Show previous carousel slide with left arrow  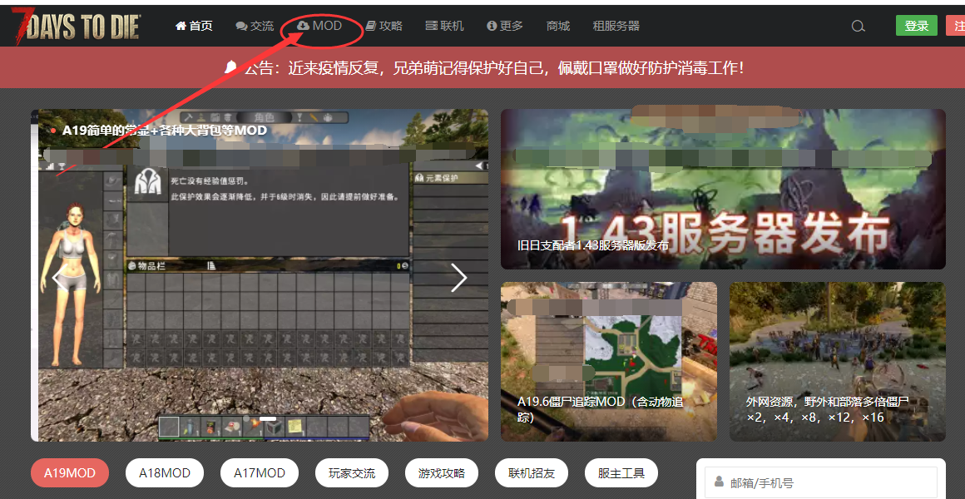pyautogui.click(x=60, y=278)
